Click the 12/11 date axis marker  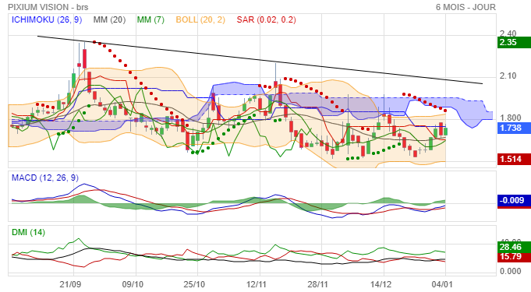point(257,284)
